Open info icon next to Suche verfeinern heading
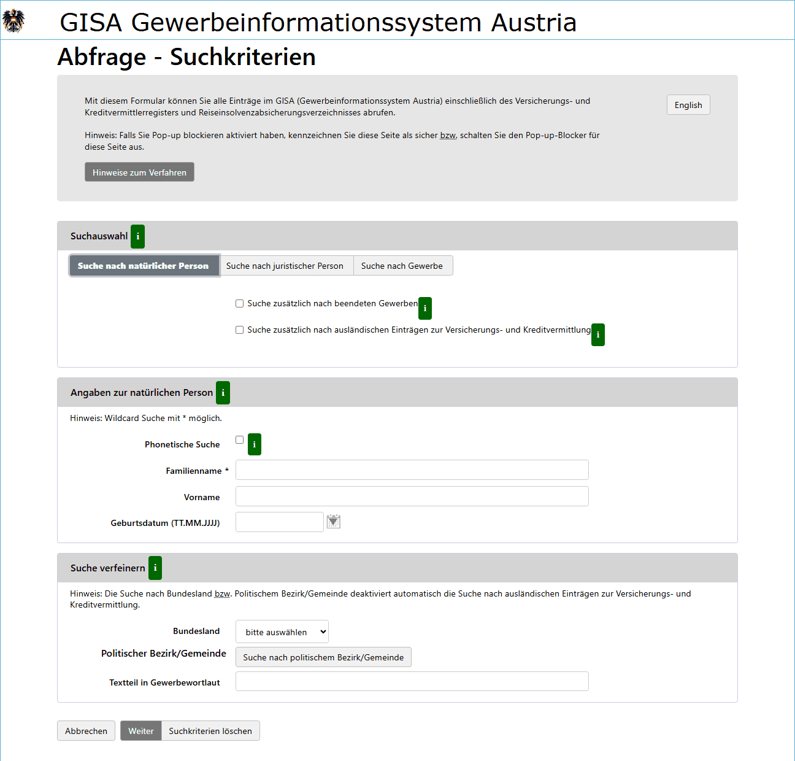The width and height of the screenshot is (795, 761). (x=156, y=568)
